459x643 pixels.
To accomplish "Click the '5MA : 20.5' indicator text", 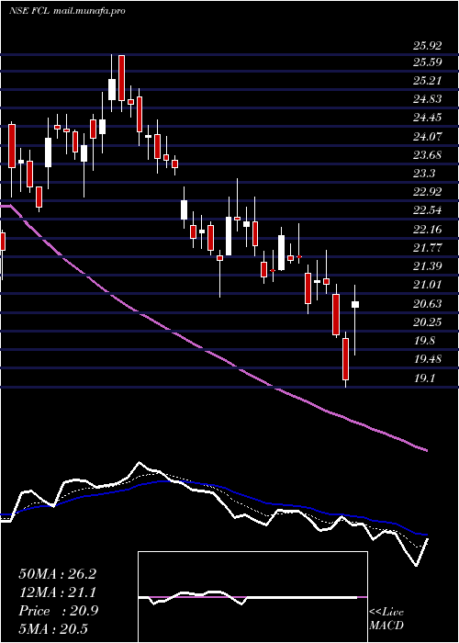I will 53,629.
